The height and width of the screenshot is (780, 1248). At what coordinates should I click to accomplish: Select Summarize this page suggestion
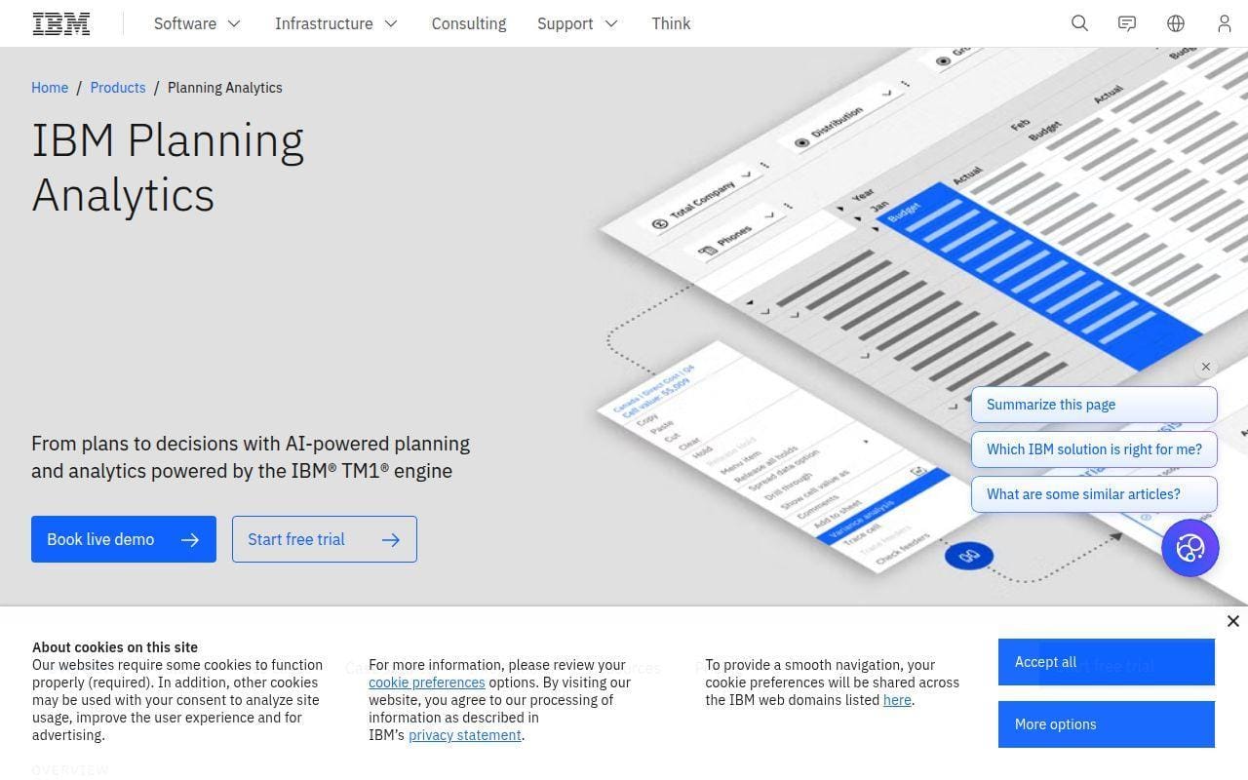(1094, 405)
